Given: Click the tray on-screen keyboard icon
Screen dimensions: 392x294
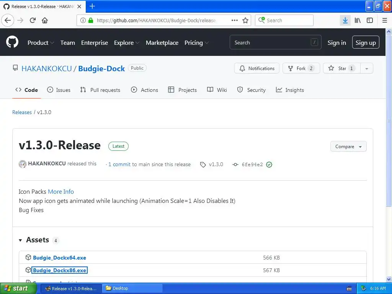Looking at the screenshot, I should [x=349, y=289].
